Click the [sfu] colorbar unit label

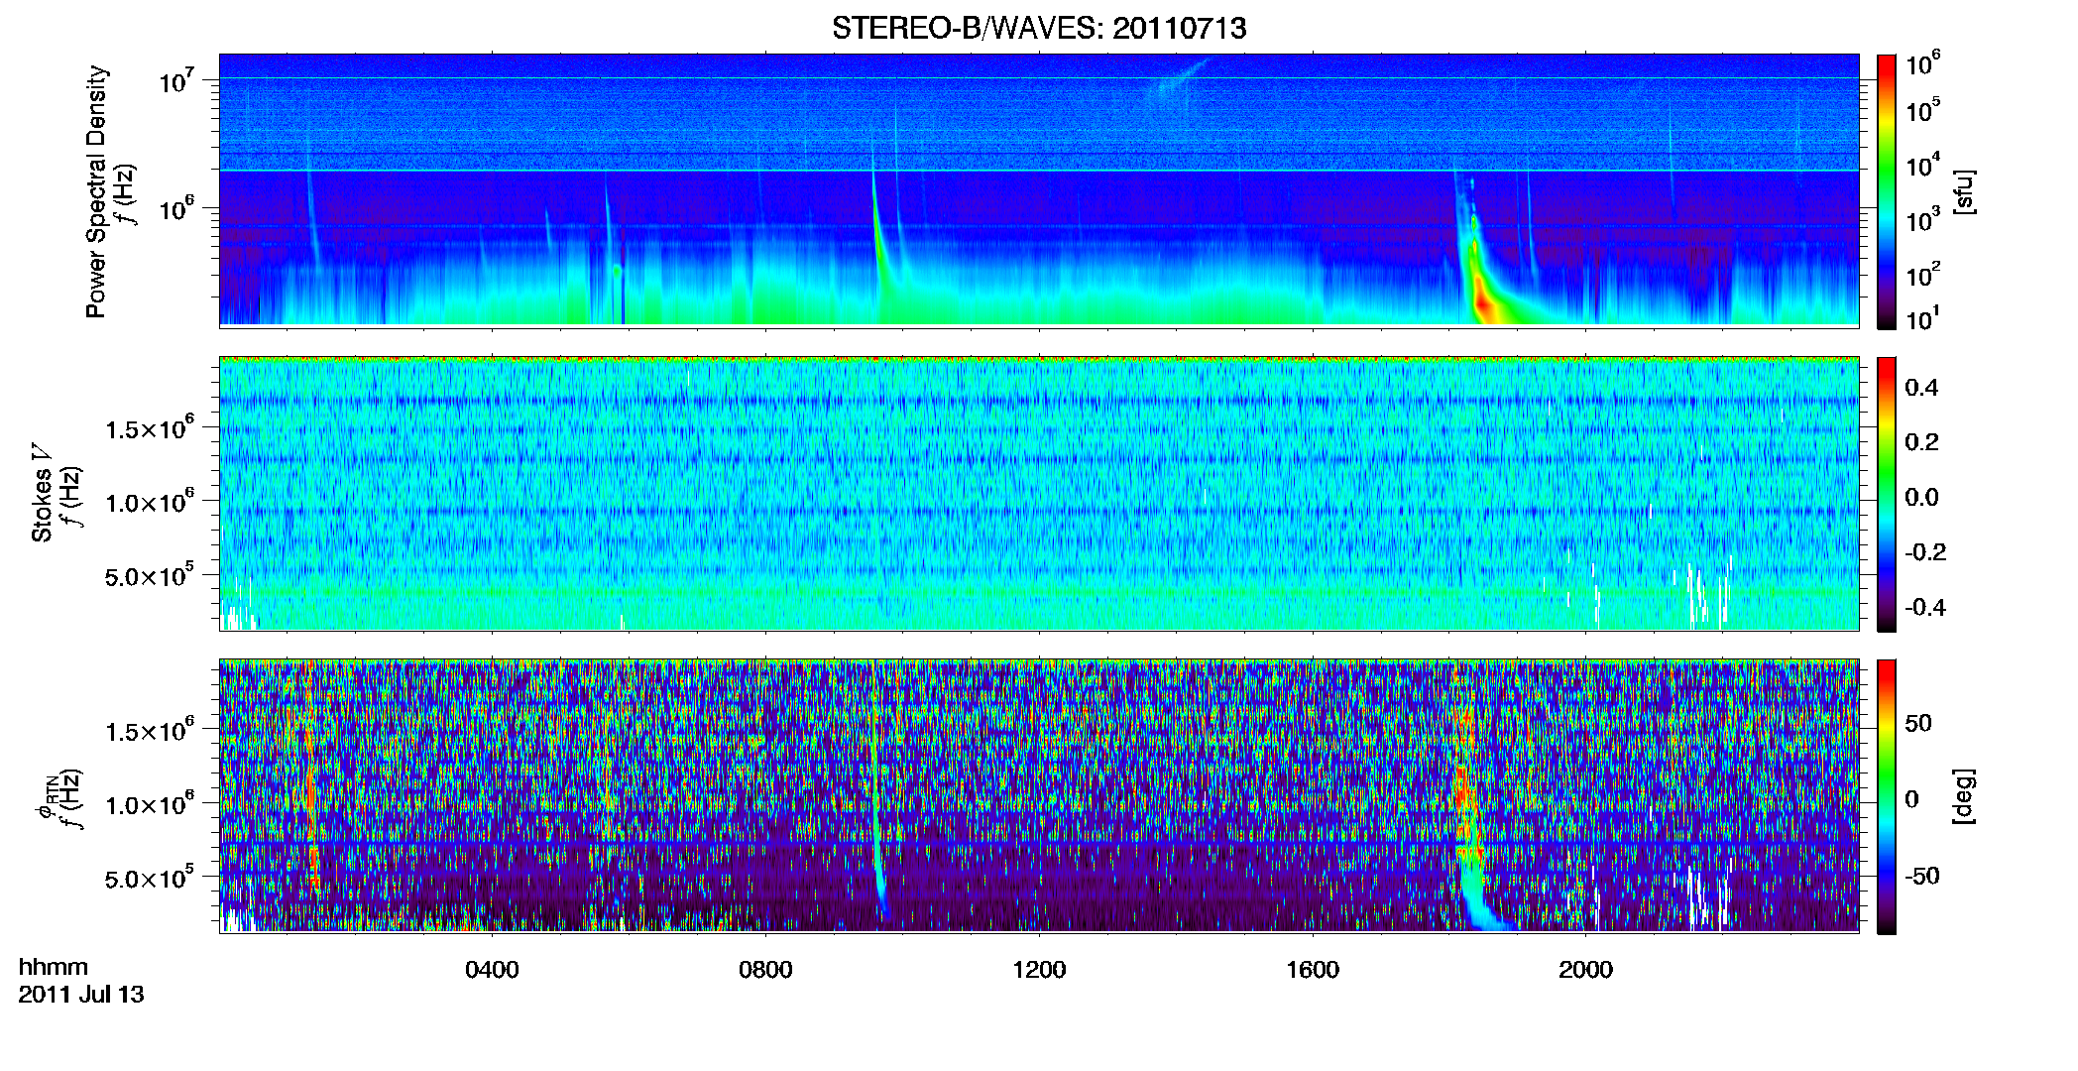pos(1965,191)
